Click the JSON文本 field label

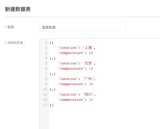[15, 43]
